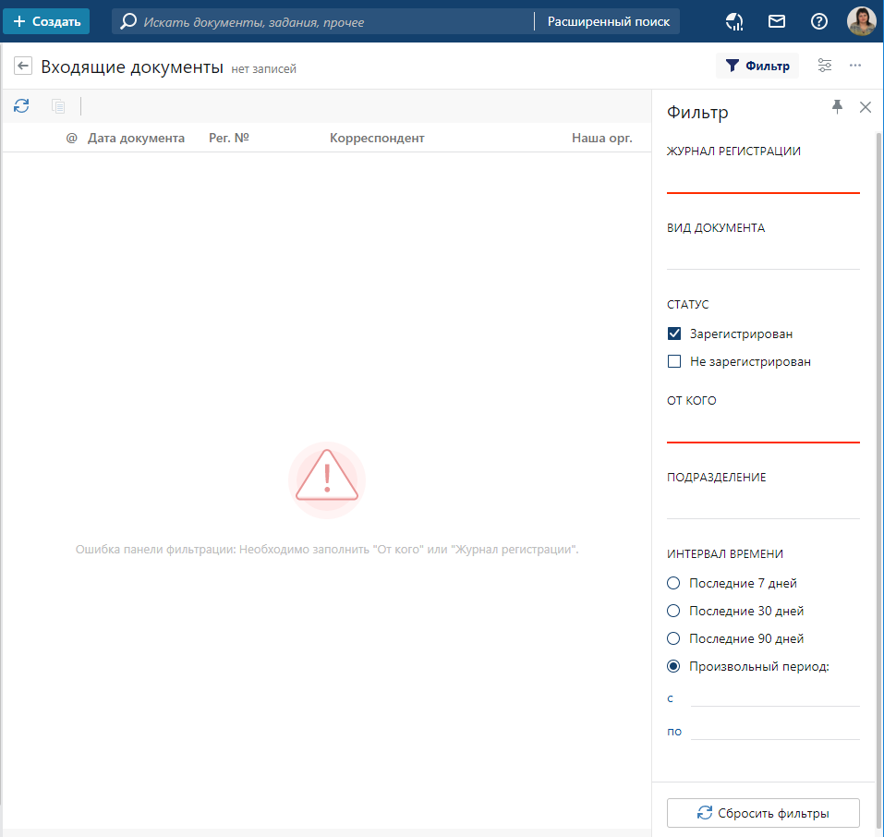This screenshot has height=837, width=884.
Task: Click the copy documents icon in toolbar
Action: (58, 106)
